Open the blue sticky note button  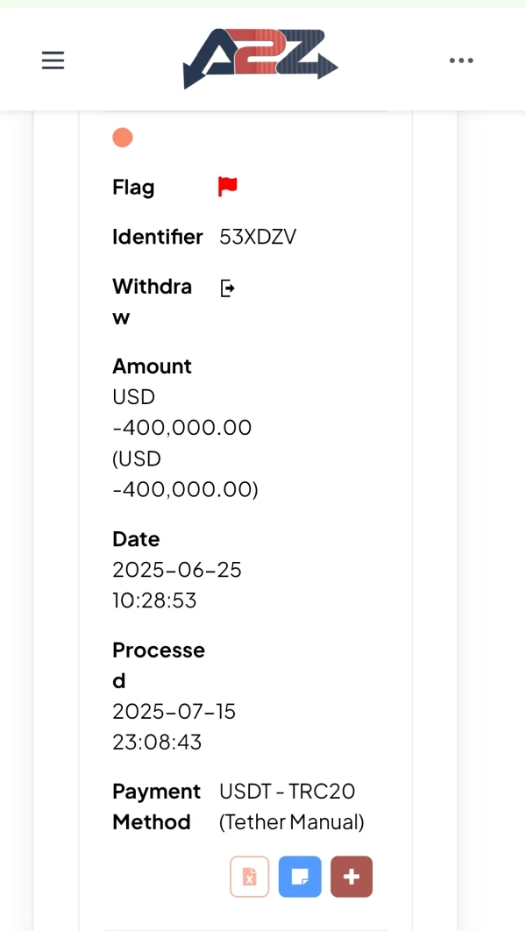coord(300,877)
